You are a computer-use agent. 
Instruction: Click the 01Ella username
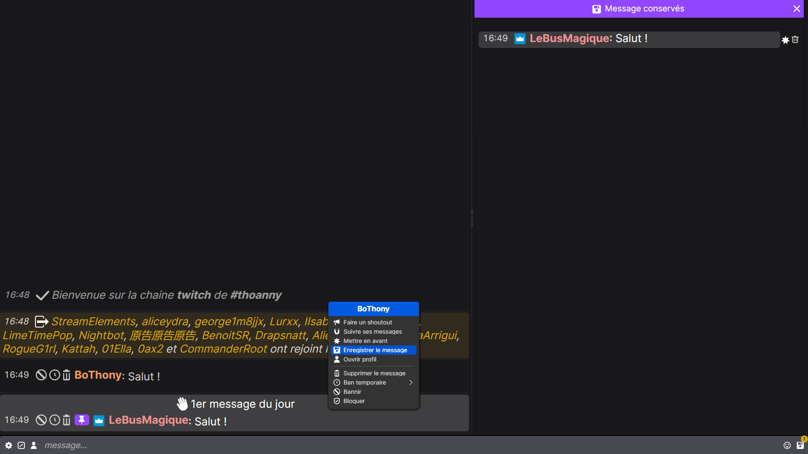[117, 349]
